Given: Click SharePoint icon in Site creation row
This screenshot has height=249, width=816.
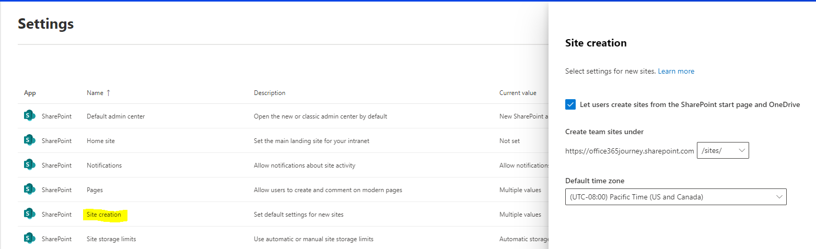Looking at the screenshot, I should click(x=29, y=214).
